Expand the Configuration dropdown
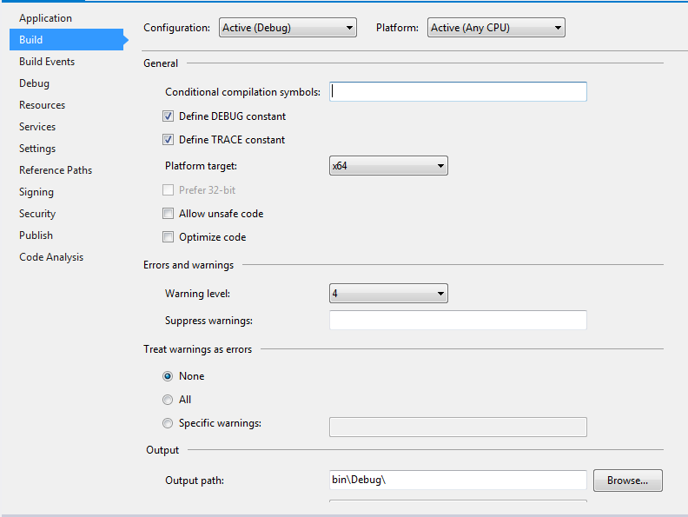Viewport: 688px width, 517px height. coord(288,28)
